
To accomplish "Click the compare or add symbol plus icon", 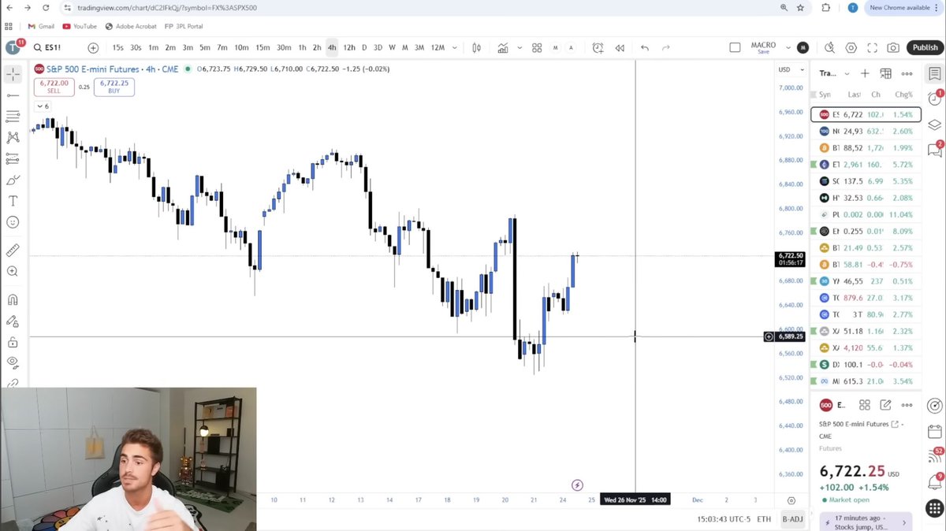I will click(93, 47).
